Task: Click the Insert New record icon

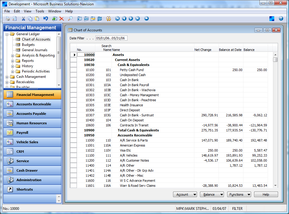Action: [55, 19]
